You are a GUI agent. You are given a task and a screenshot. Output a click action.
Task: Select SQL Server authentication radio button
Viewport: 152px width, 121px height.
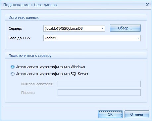(x=13, y=74)
